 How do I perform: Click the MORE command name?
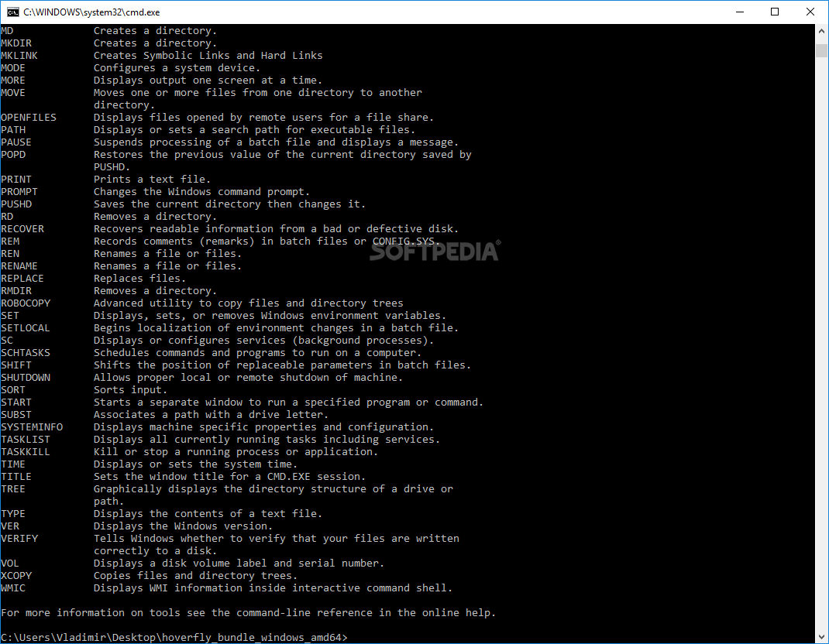coord(13,80)
